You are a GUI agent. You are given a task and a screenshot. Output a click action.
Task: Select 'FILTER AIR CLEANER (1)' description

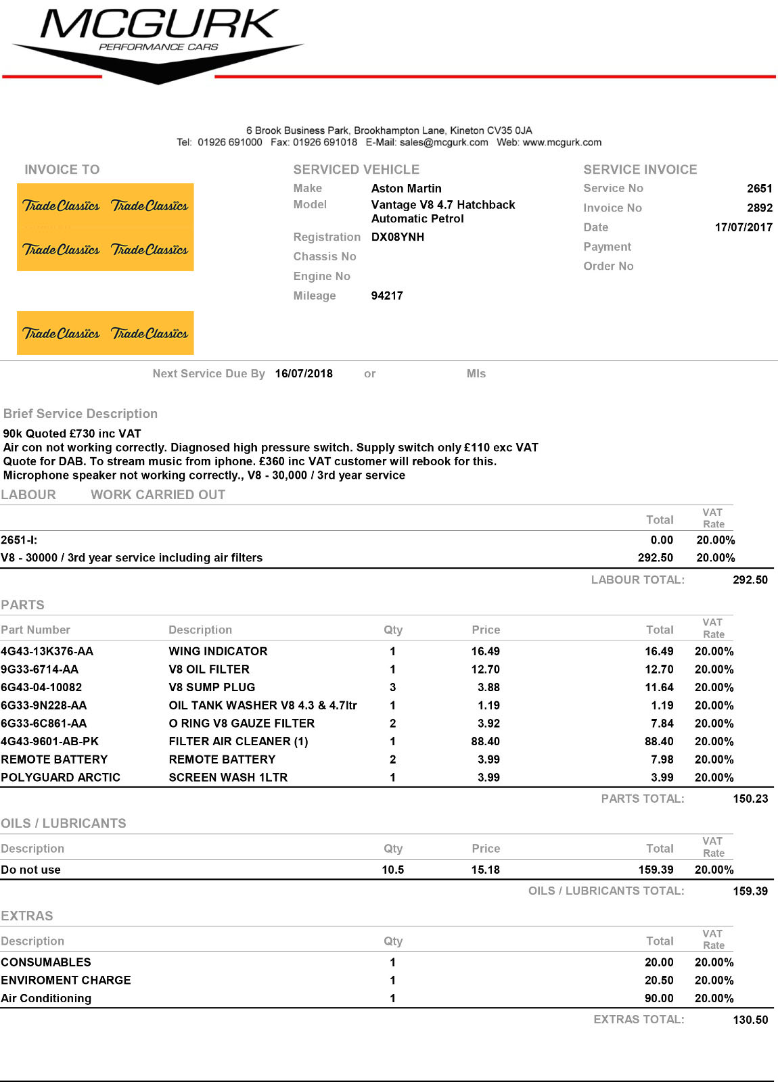[x=238, y=742]
